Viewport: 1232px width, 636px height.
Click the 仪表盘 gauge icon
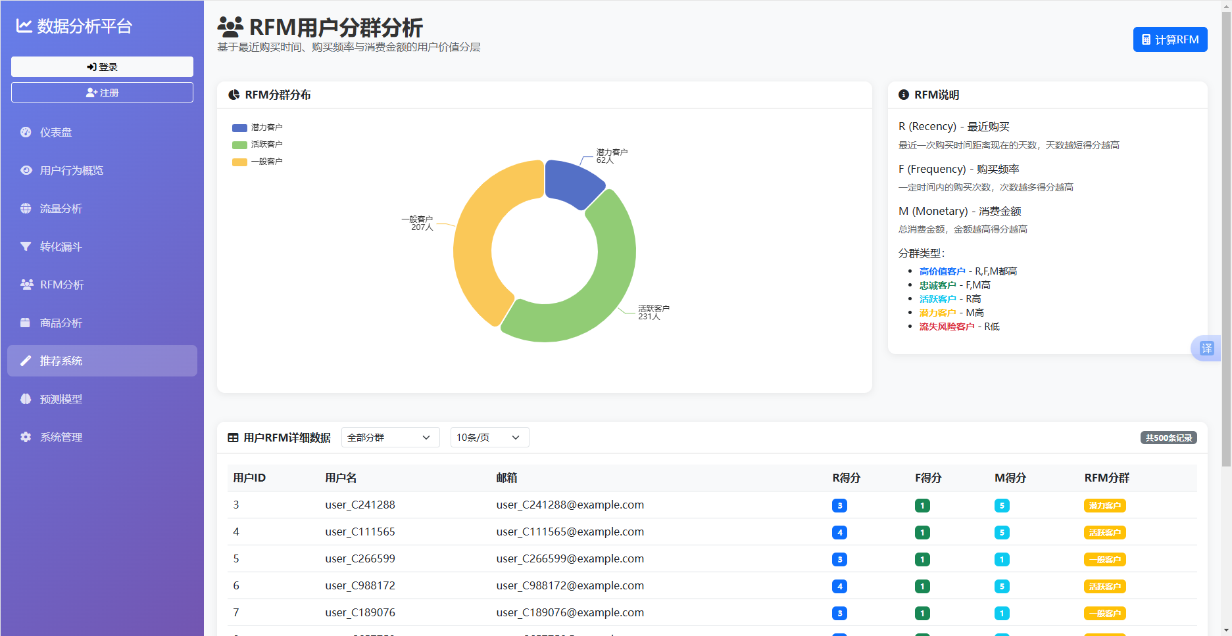coord(26,132)
